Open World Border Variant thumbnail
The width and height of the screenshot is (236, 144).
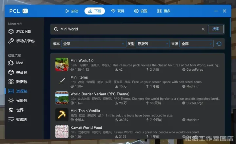click(62, 98)
